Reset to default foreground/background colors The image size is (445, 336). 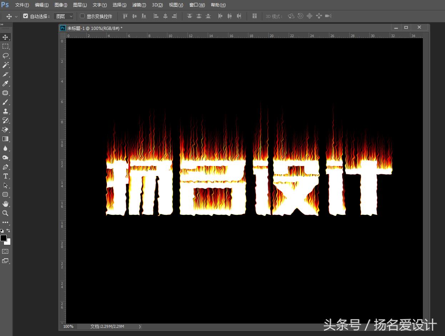(2, 231)
